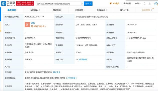Screen dimensions: 158x91
Task: Open the 关联23家企业 link
Action: tap(39, 26)
